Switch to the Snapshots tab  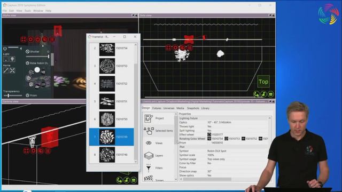point(193,108)
